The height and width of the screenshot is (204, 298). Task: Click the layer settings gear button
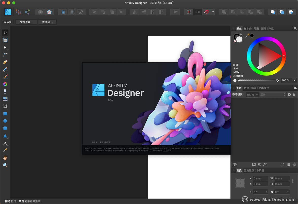[x=289, y=95]
